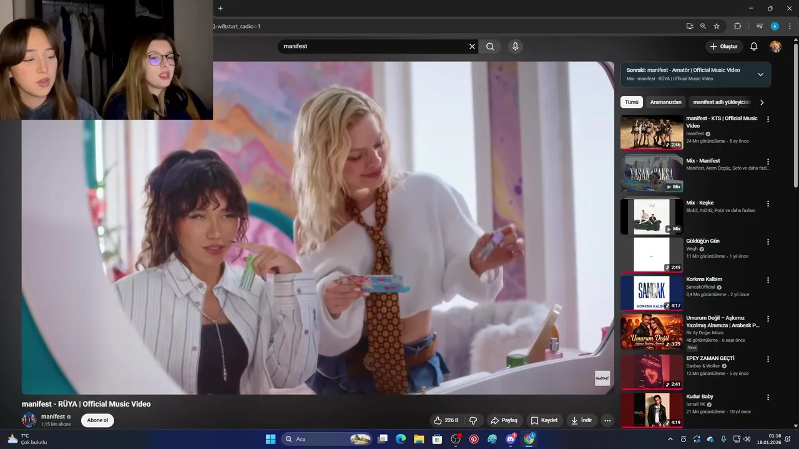Bookmark this page with star icon
This screenshot has height=449, width=799.
coord(717,26)
